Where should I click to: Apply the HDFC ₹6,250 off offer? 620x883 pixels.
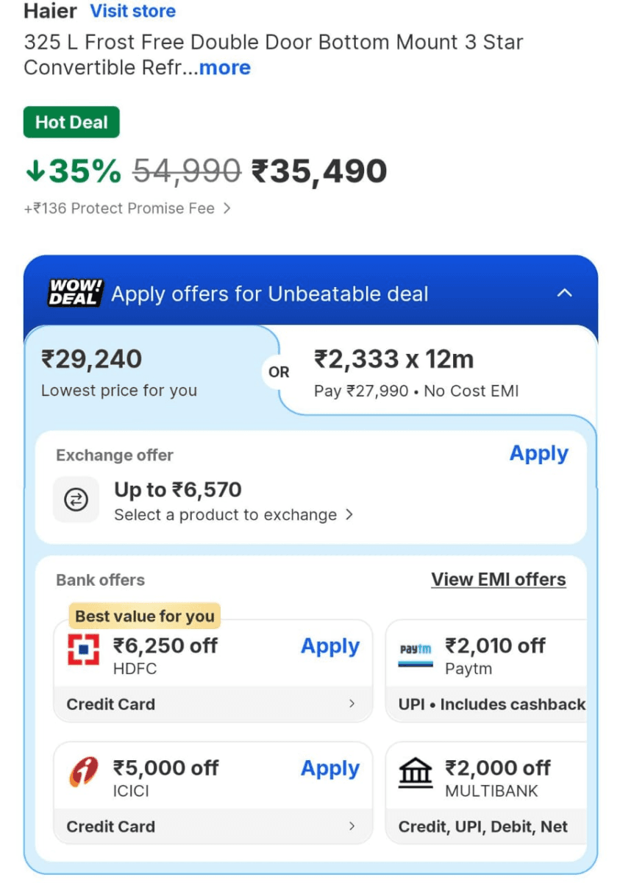[x=330, y=646]
